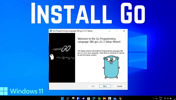Open the Windows Start menu
This screenshot has width=176, height=100.
62,98
